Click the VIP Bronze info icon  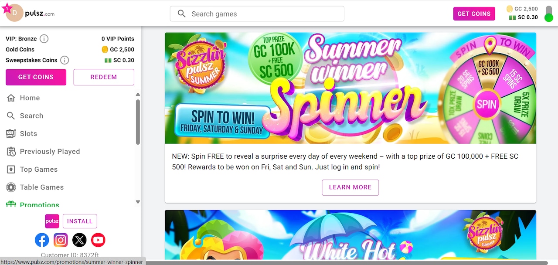[44, 39]
